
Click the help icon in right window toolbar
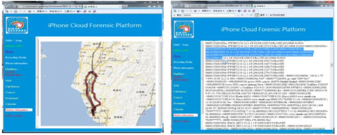click(239, 11)
